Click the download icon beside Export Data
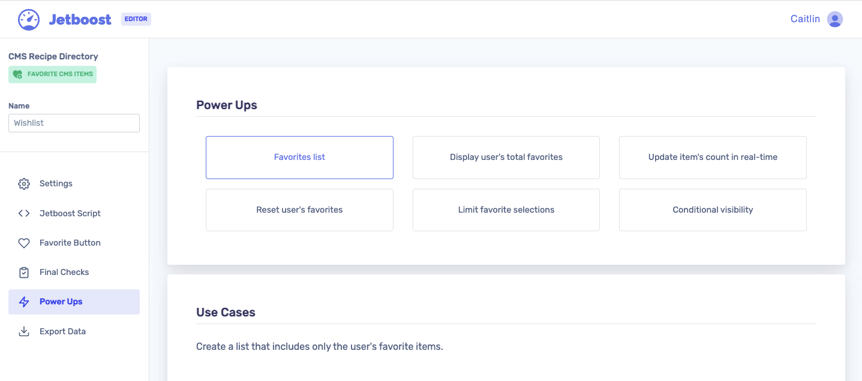Viewport: 862px width, 381px height. coord(24,331)
